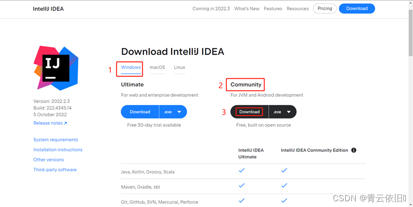Click the Community checkmark for Java, Kotlin row
Screen dimensions: 413x207
tap(284, 170)
